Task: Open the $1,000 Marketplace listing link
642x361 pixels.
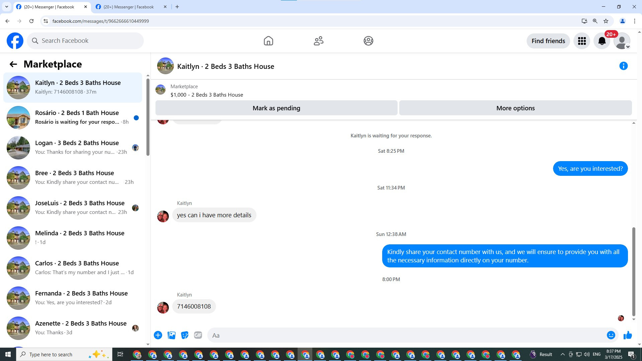Action: tap(207, 95)
